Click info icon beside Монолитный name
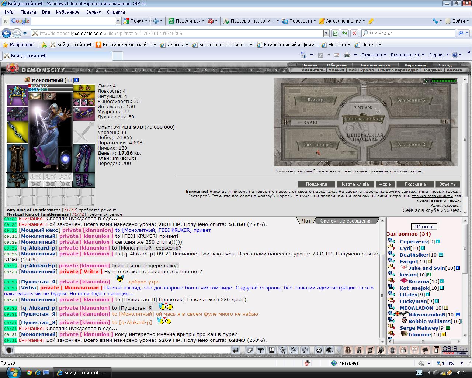 pyautogui.click(x=77, y=80)
